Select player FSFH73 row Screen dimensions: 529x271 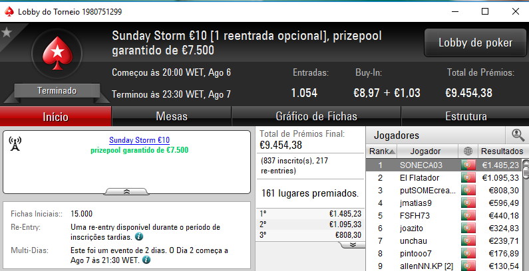tap(444, 215)
